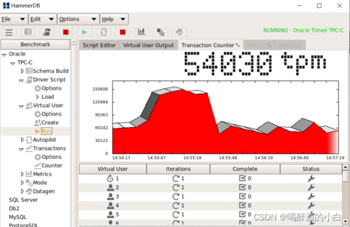Expand the Metrics tree node
This screenshot has height=227, width=350.
click(22, 174)
